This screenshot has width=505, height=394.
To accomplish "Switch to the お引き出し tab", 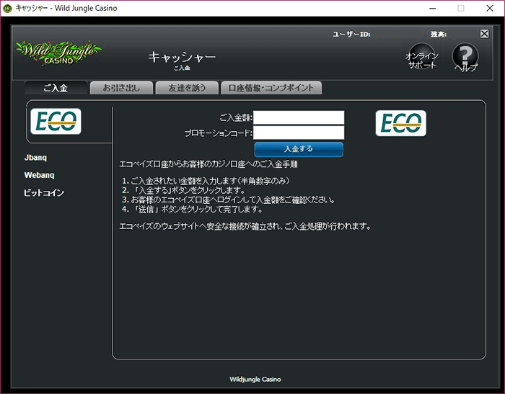I will tap(121, 88).
